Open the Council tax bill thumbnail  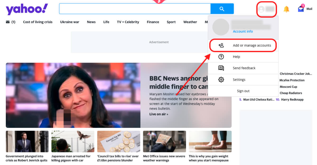pyautogui.click(x=119, y=142)
